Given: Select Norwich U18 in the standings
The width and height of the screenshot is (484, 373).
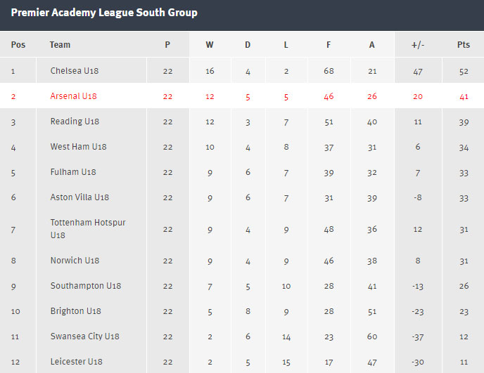Looking at the screenshot, I should 75,261.
